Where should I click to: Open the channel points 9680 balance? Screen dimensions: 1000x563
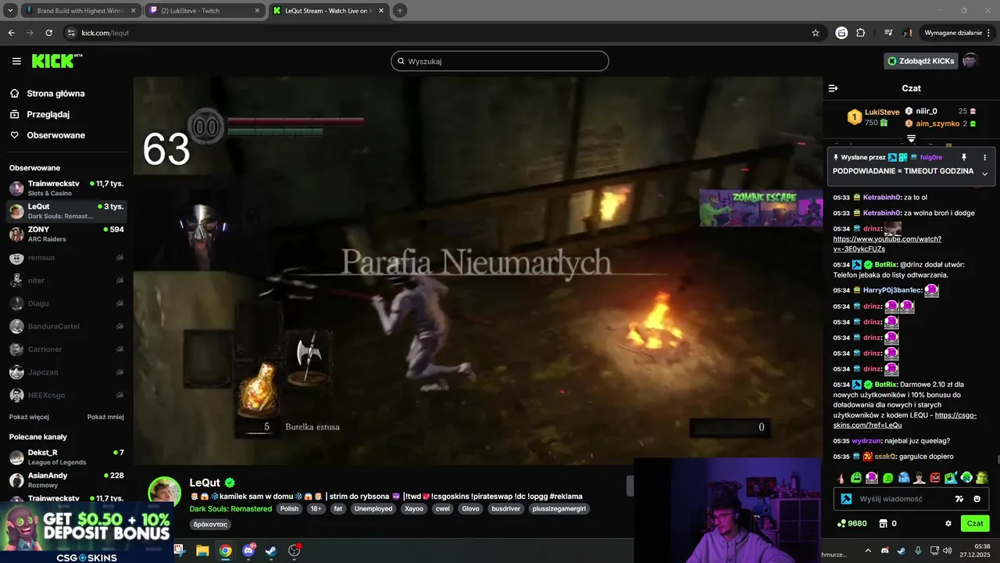click(x=852, y=523)
